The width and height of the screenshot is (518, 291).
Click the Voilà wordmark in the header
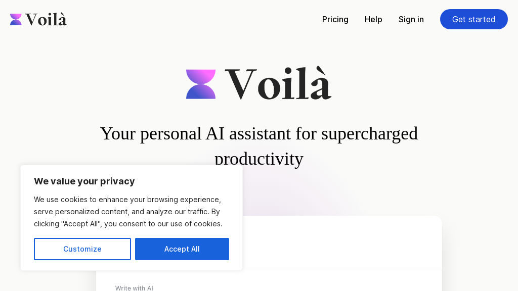(47, 19)
